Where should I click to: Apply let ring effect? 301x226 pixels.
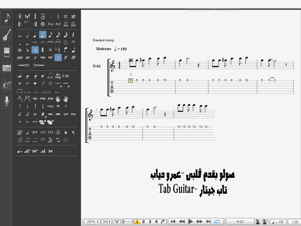[x=58, y=76]
